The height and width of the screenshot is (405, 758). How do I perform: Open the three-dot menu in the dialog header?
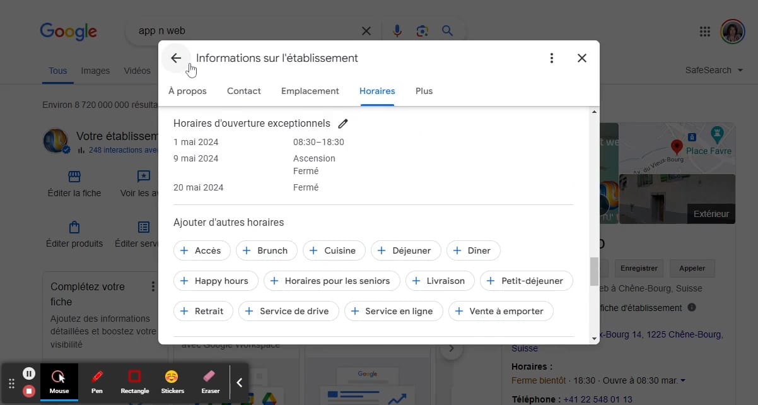(552, 58)
